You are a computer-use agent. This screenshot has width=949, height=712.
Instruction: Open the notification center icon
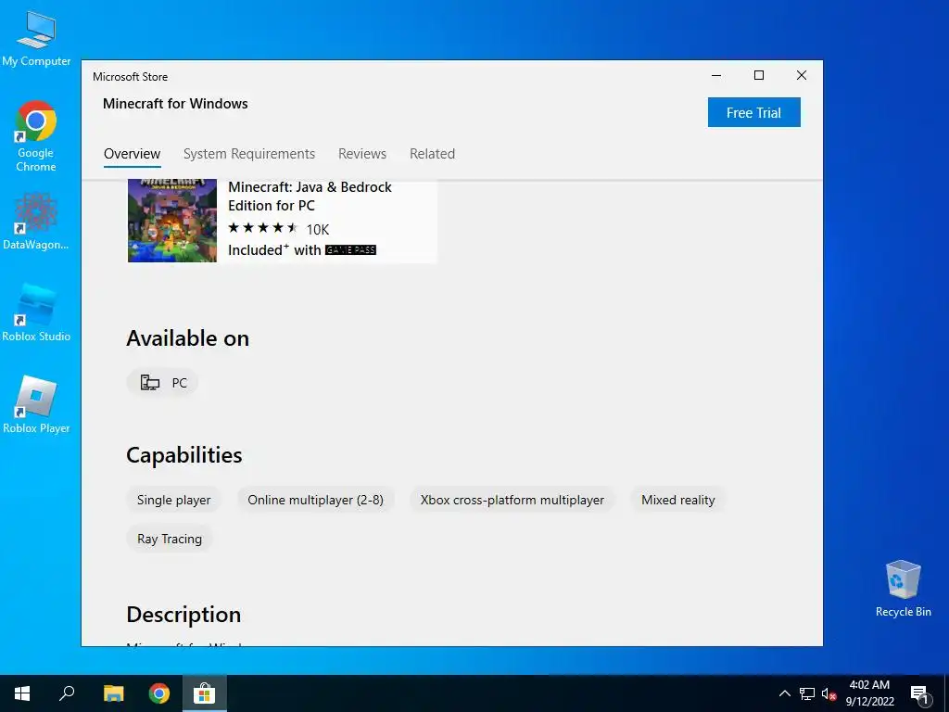tap(919, 694)
